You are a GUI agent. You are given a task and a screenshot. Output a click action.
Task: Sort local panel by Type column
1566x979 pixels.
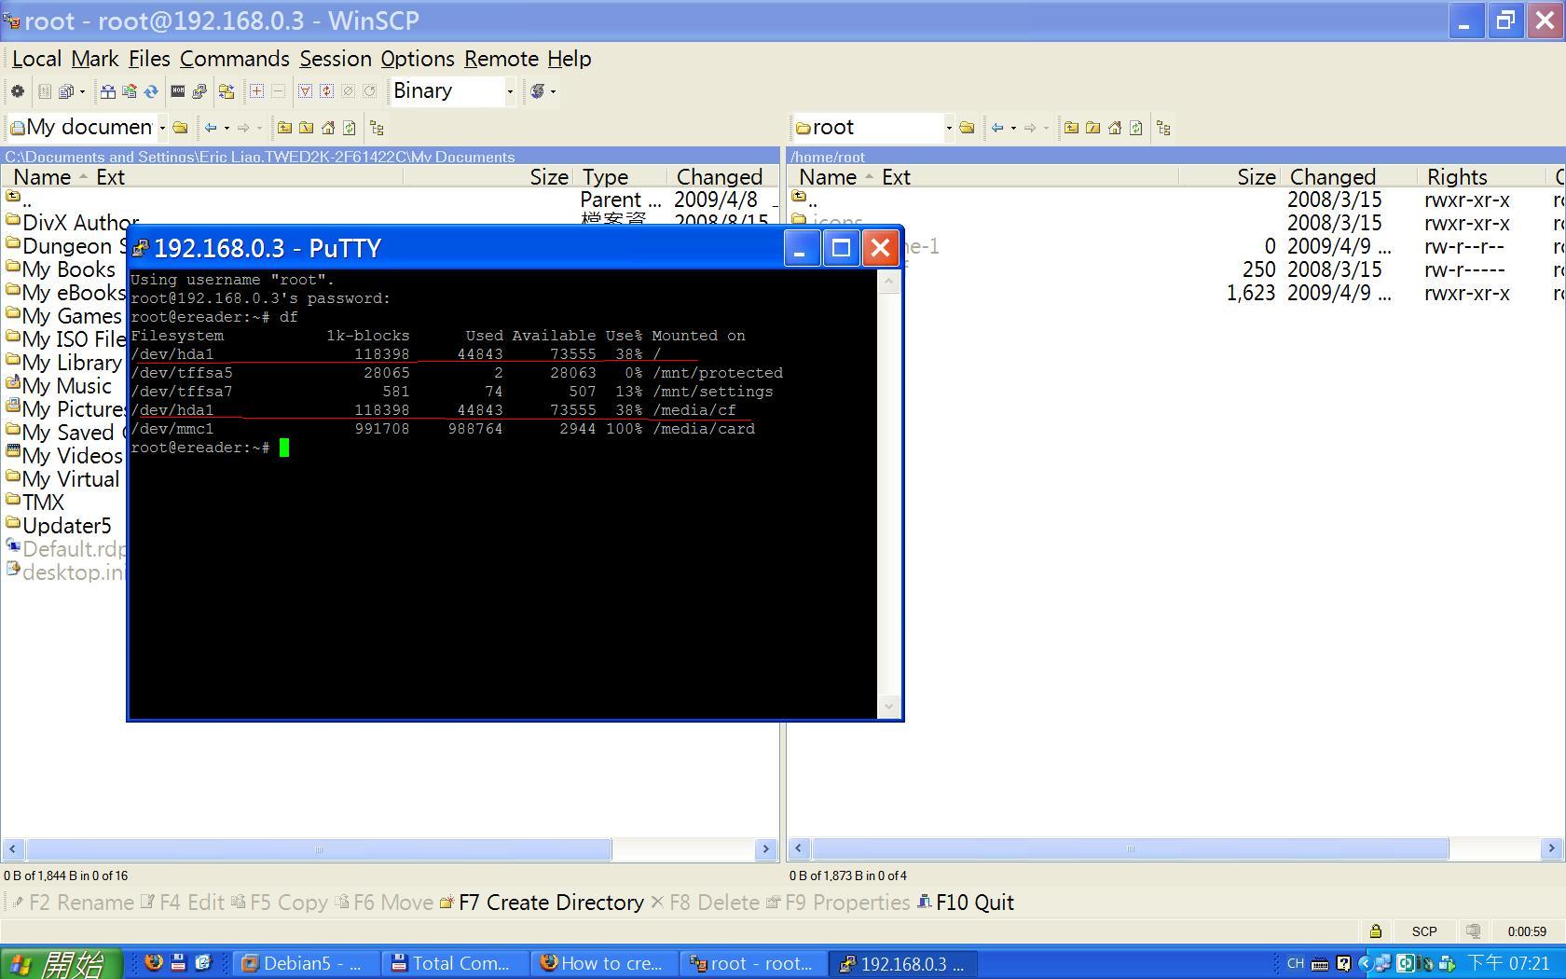click(x=621, y=177)
